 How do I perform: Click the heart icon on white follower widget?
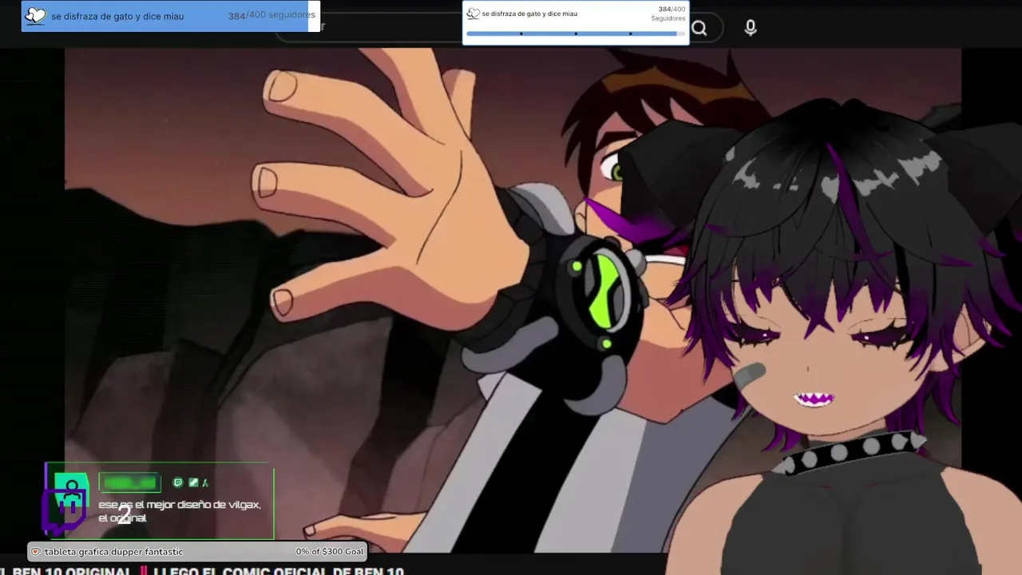pyautogui.click(x=473, y=14)
